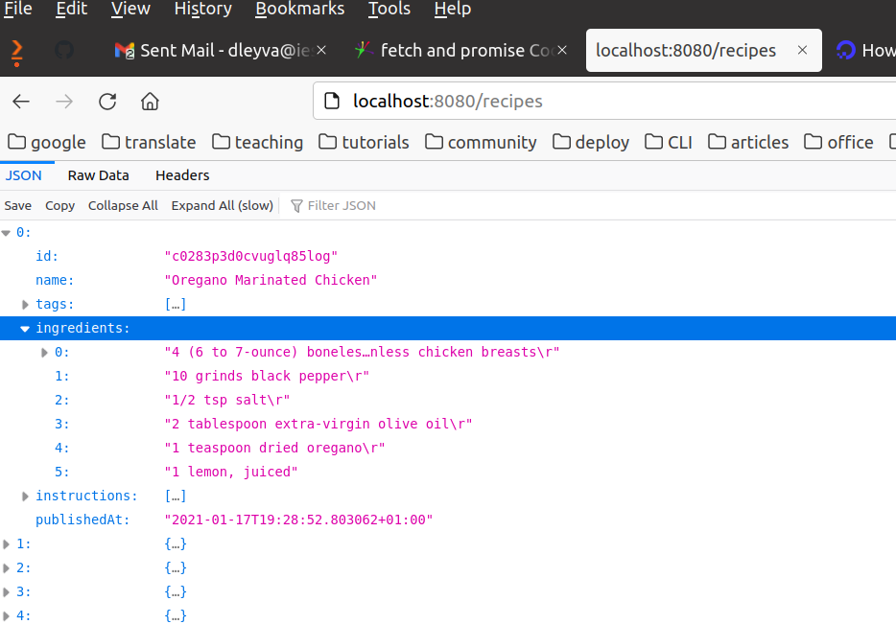Click the page icon in the address bar
The width and height of the screenshot is (896, 624).
[332, 101]
